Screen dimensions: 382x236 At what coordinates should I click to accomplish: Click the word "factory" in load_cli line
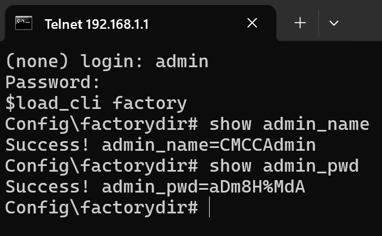pyautogui.click(x=150, y=103)
